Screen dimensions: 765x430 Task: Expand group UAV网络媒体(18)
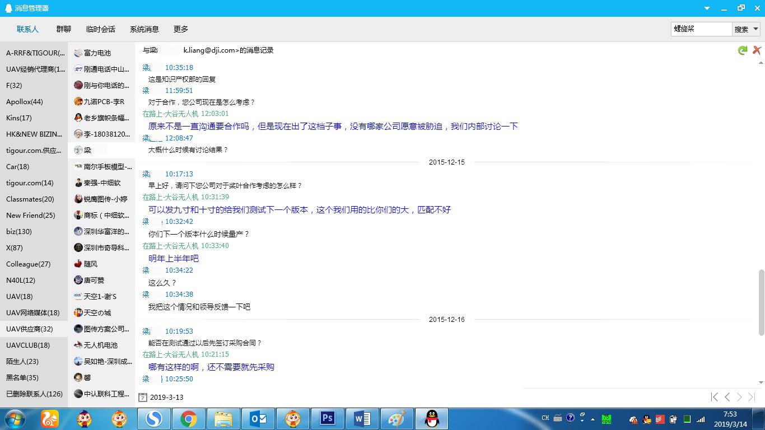[34, 312]
